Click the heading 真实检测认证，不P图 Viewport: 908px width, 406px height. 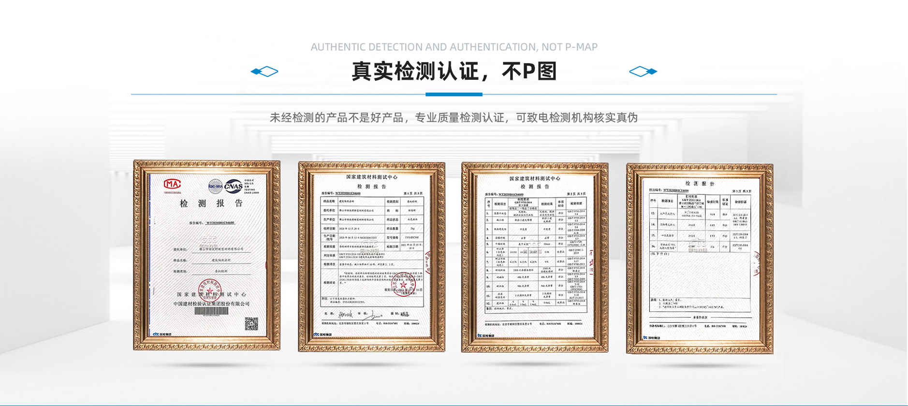pyautogui.click(x=454, y=72)
